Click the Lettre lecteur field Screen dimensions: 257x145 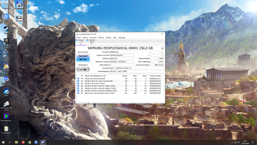[x=122, y=65]
